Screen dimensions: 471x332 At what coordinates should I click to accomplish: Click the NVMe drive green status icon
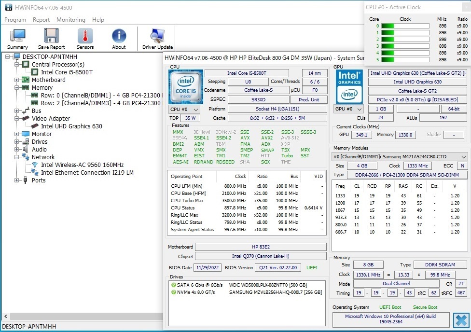(x=173, y=292)
